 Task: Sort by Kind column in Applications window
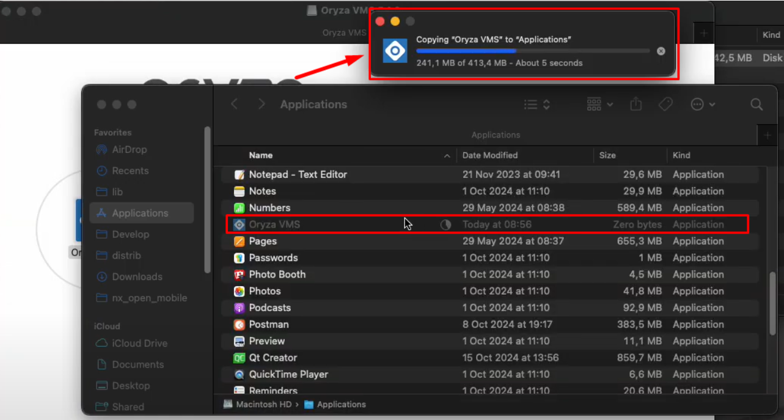pos(681,155)
